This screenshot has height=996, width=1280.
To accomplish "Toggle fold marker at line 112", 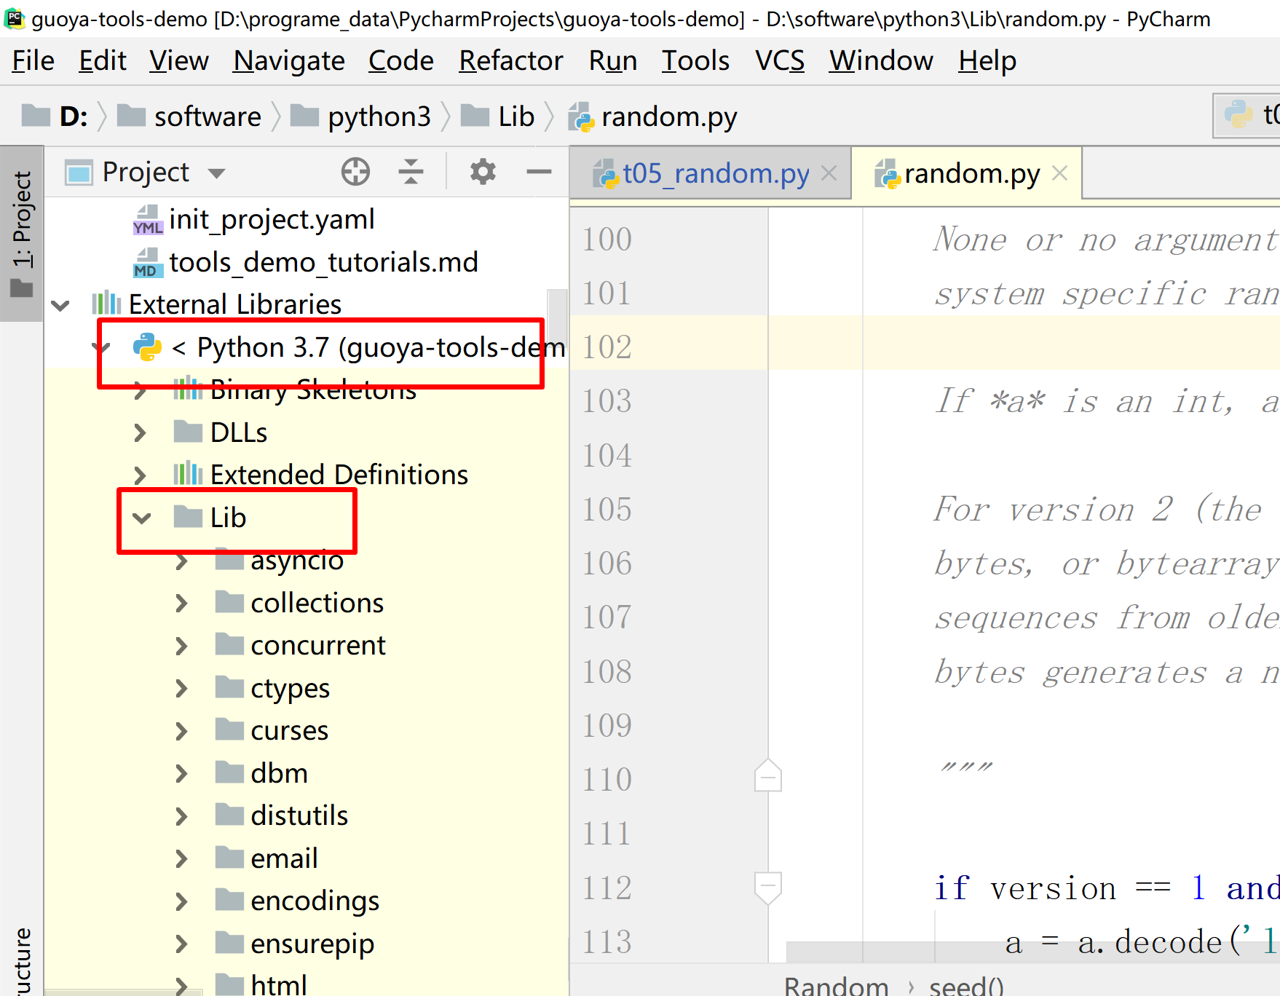I will [768, 887].
